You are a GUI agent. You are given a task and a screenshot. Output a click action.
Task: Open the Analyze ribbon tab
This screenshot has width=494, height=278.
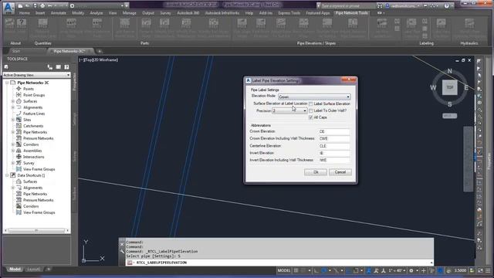point(96,13)
